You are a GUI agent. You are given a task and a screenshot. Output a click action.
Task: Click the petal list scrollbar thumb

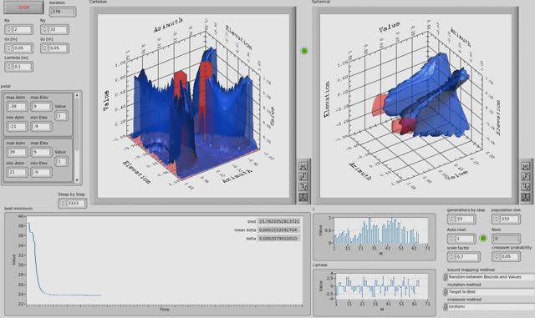click(x=77, y=124)
